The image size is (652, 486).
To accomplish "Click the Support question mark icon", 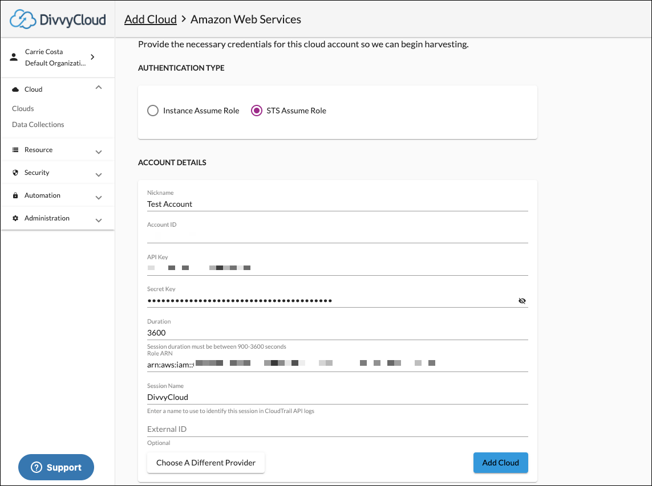I will 37,467.
